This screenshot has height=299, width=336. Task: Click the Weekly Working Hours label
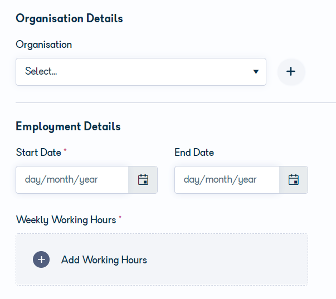point(66,220)
